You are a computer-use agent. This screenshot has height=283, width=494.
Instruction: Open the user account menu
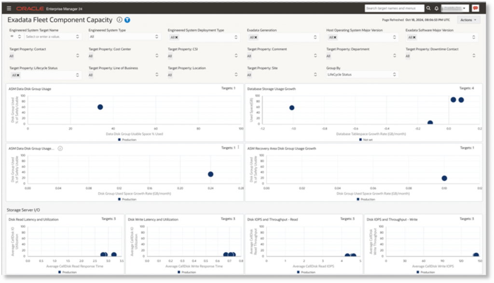coord(454,9)
